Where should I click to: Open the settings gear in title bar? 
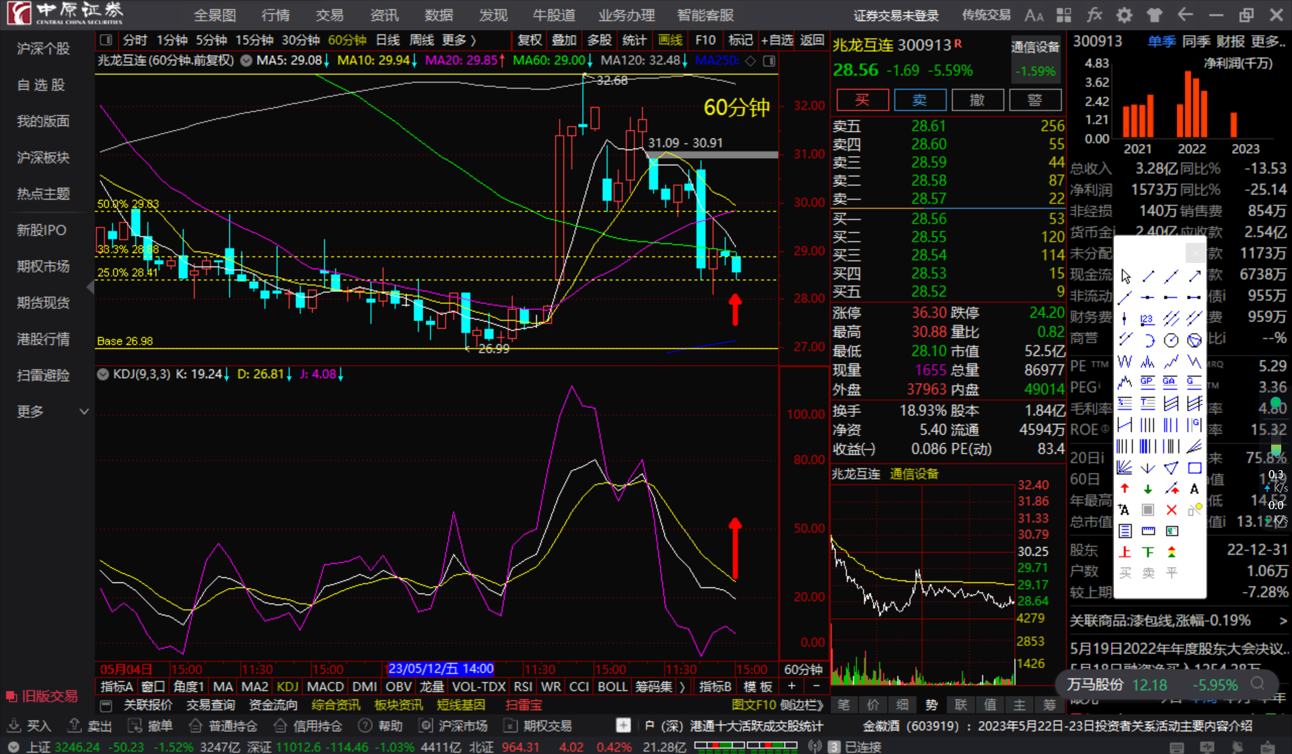[x=1124, y=15]
